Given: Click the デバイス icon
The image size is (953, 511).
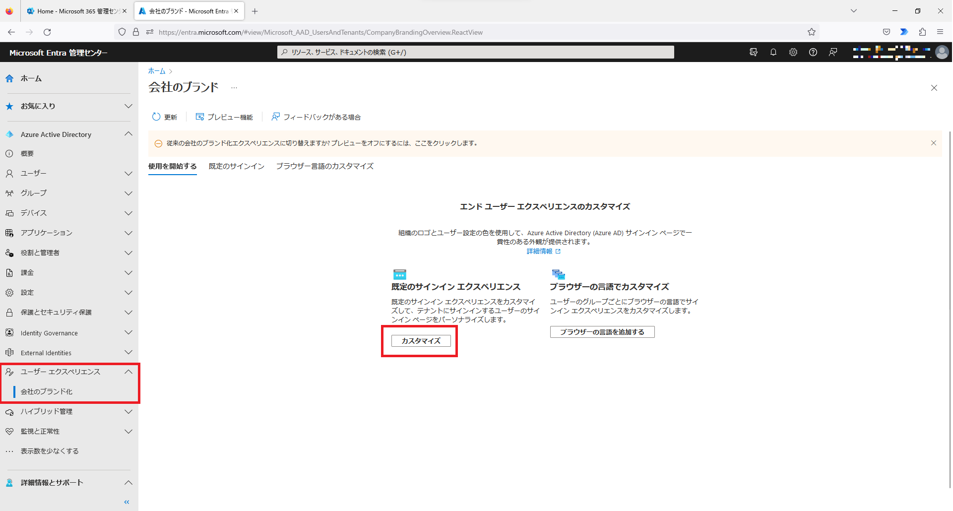Looking at the screenshot, I should point(9,213).
